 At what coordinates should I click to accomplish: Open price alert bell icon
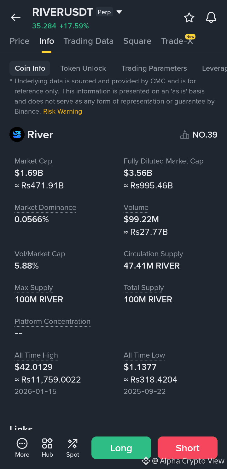tap(211, 18)
